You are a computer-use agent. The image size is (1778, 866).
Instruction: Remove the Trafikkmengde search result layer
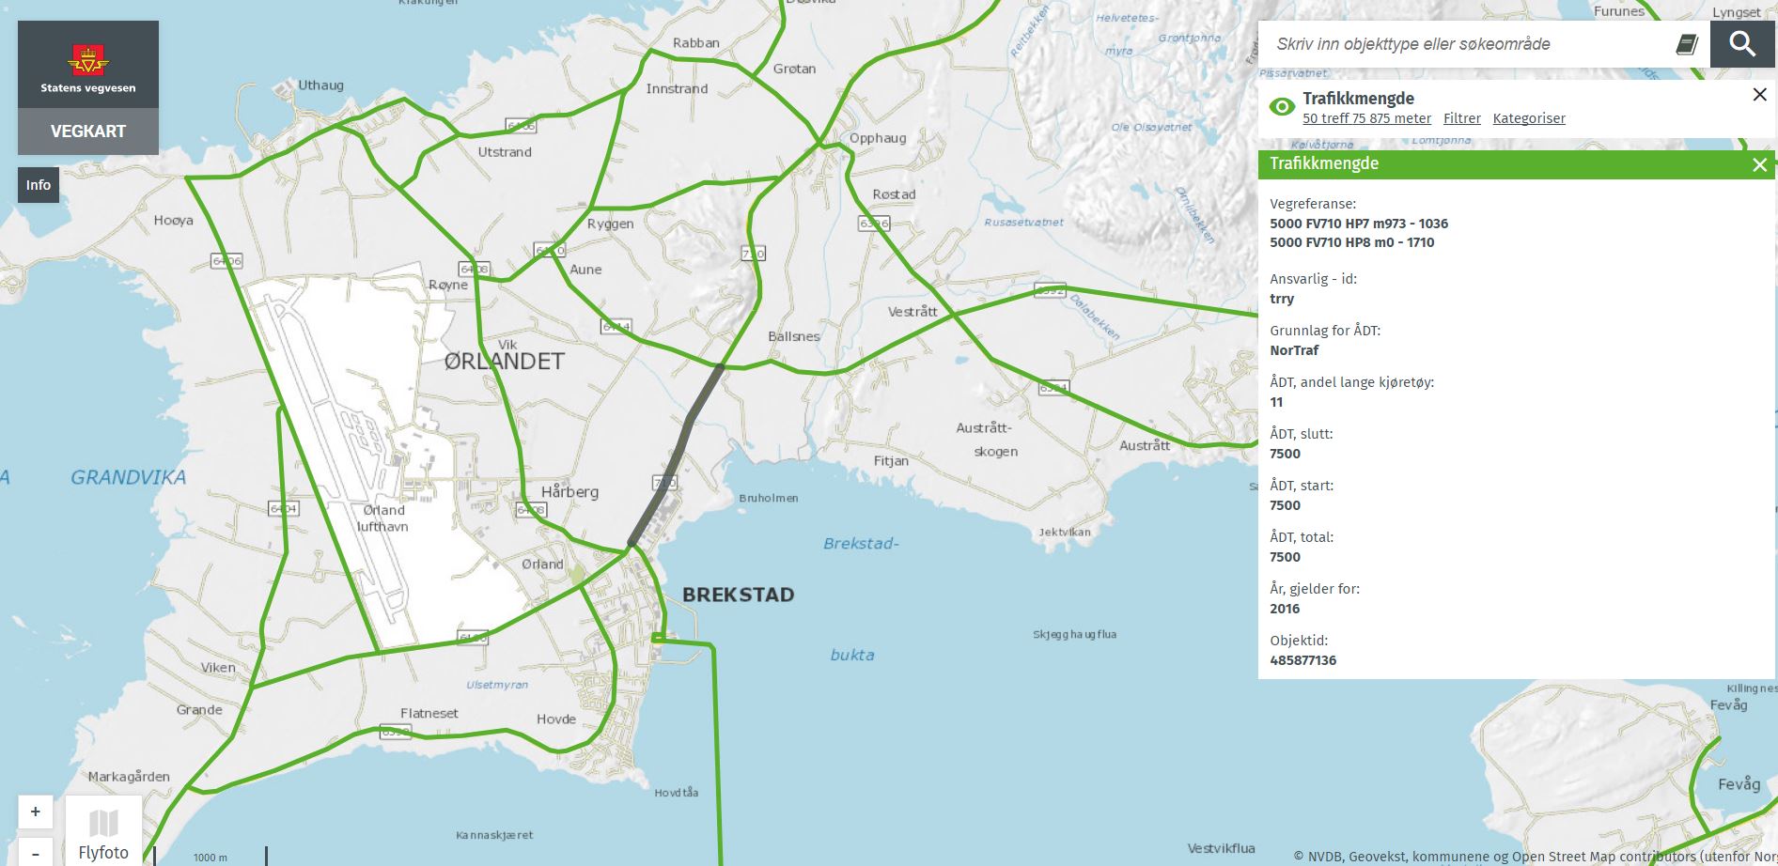tap(1759, 95)
